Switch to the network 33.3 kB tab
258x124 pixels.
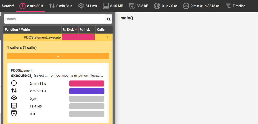pyautogui.click(x=139, y=6)
